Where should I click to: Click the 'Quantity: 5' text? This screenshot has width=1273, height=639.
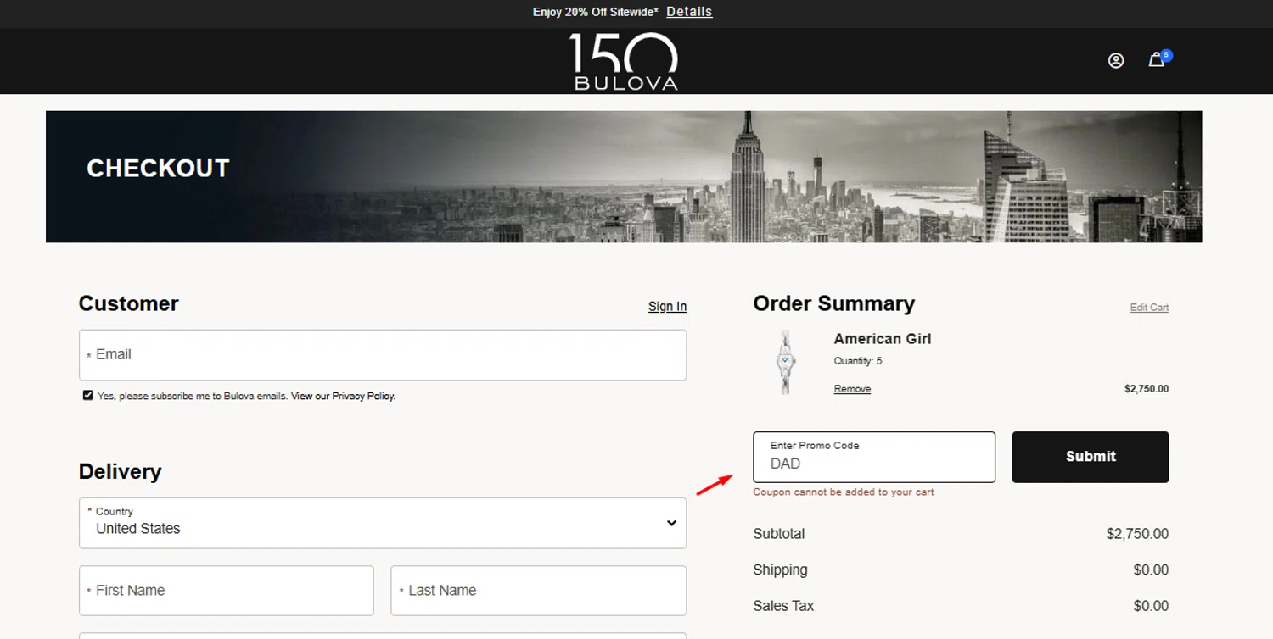click(x=858, y=361)
